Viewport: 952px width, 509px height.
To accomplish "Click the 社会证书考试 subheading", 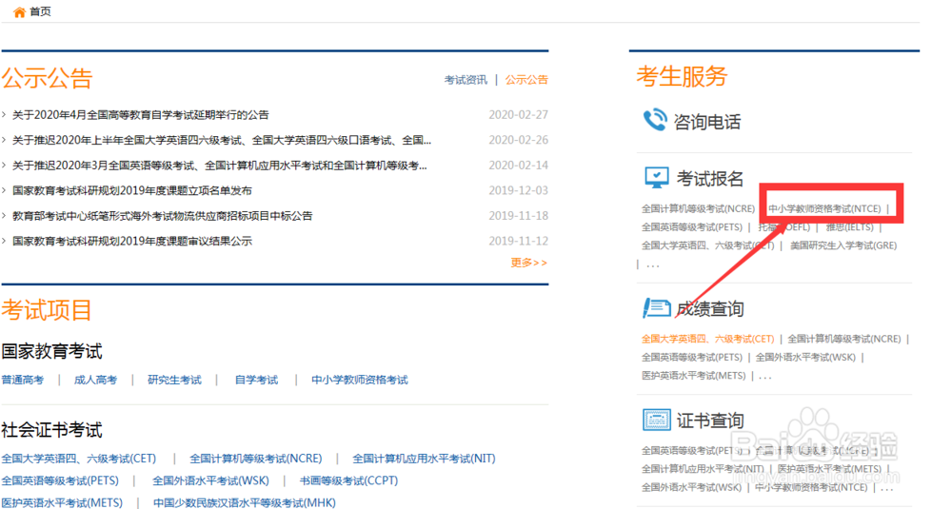I will [x=51, y=430].
